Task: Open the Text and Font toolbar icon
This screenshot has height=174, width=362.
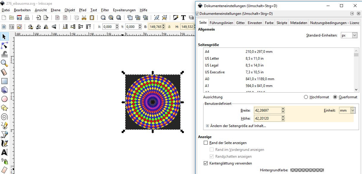Action: [x=184, y=18]
